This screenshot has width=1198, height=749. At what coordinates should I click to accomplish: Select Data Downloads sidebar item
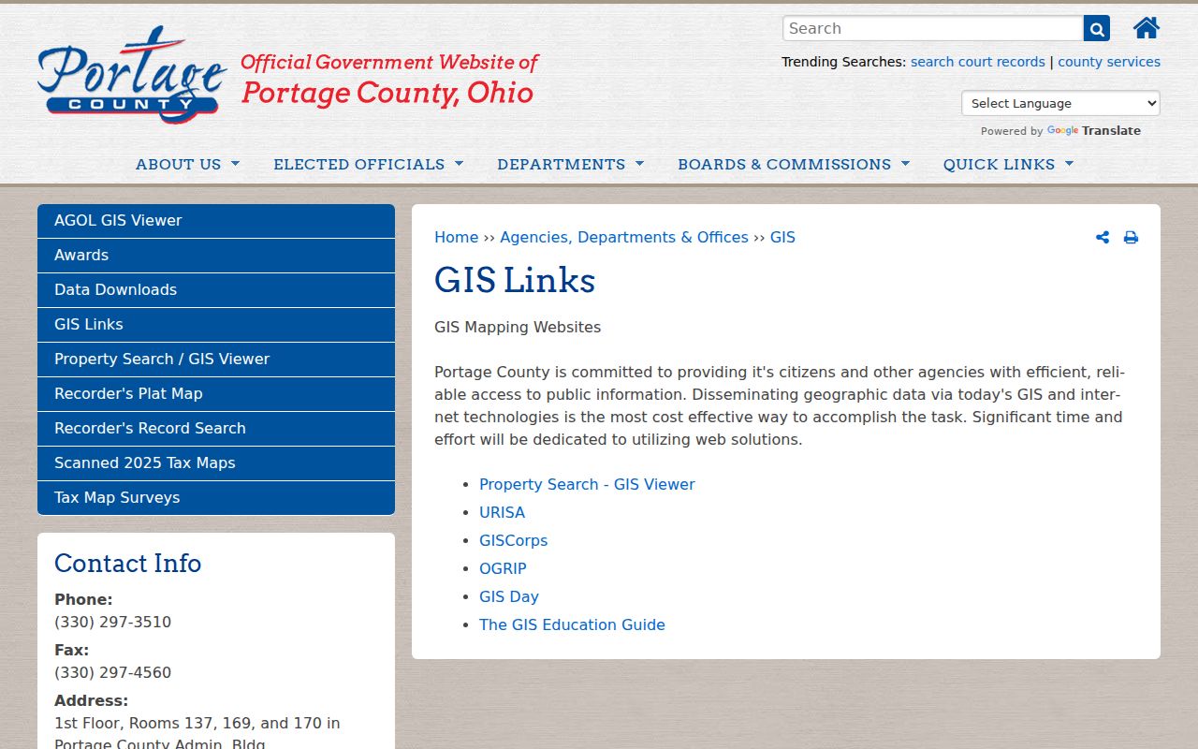click(216, 290)
